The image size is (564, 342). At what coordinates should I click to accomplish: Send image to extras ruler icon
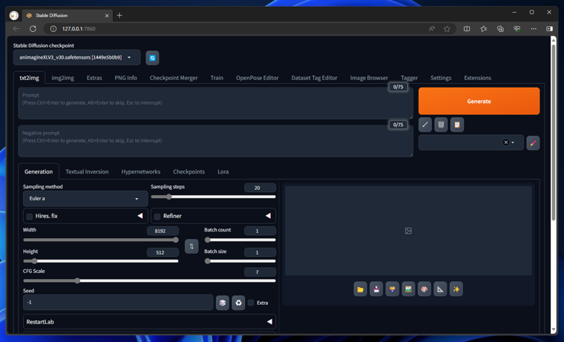(x=440, y=289)
